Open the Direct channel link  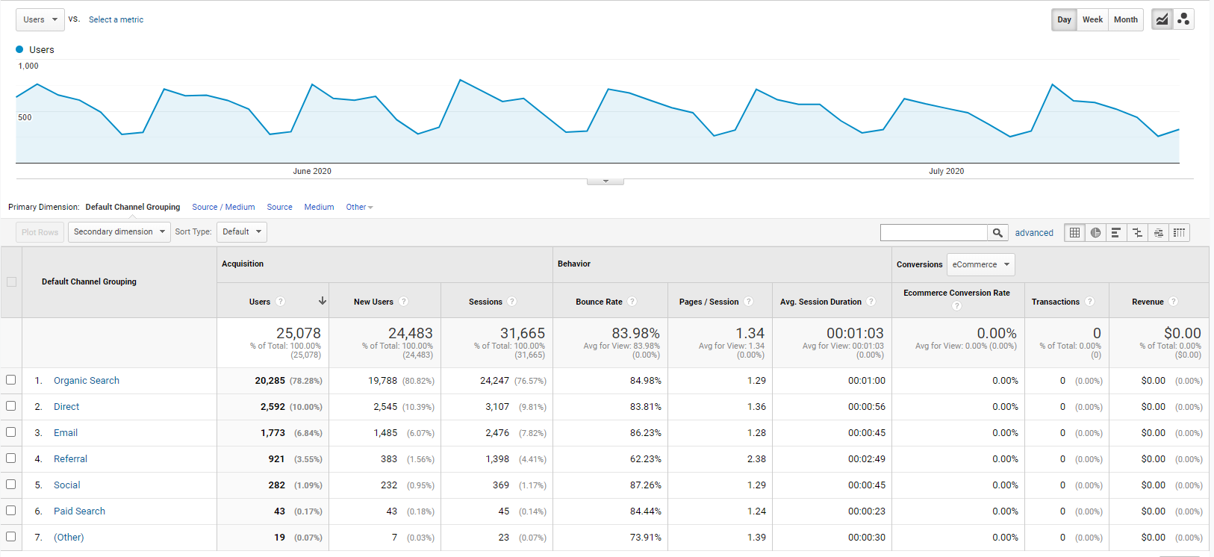(66, 407)
